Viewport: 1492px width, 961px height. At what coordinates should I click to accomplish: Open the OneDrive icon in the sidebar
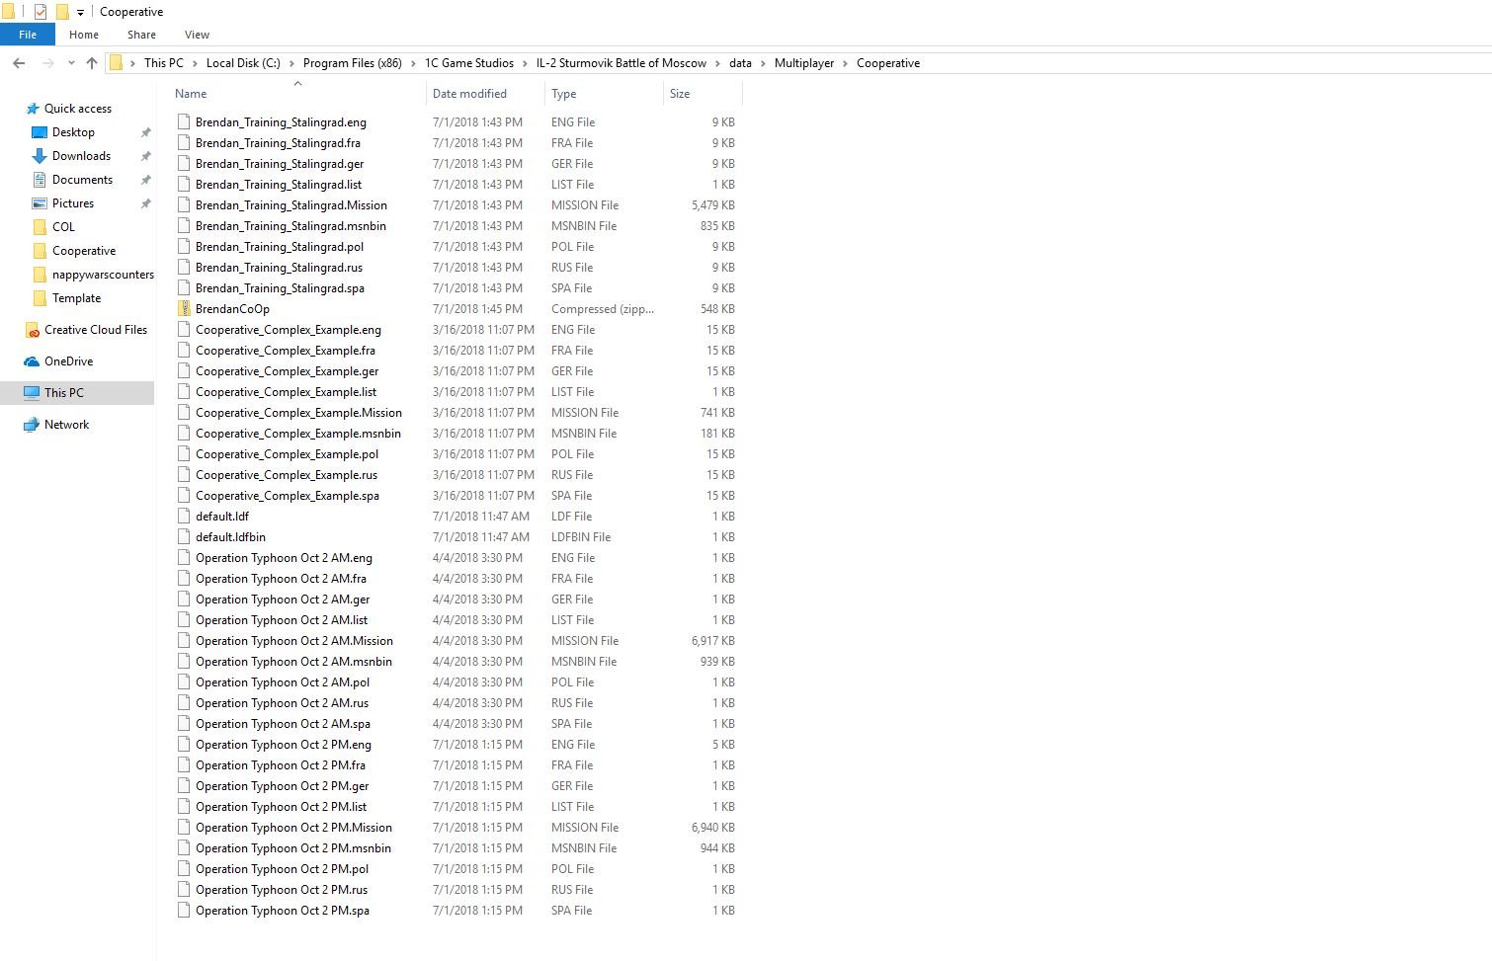point(32,361)
